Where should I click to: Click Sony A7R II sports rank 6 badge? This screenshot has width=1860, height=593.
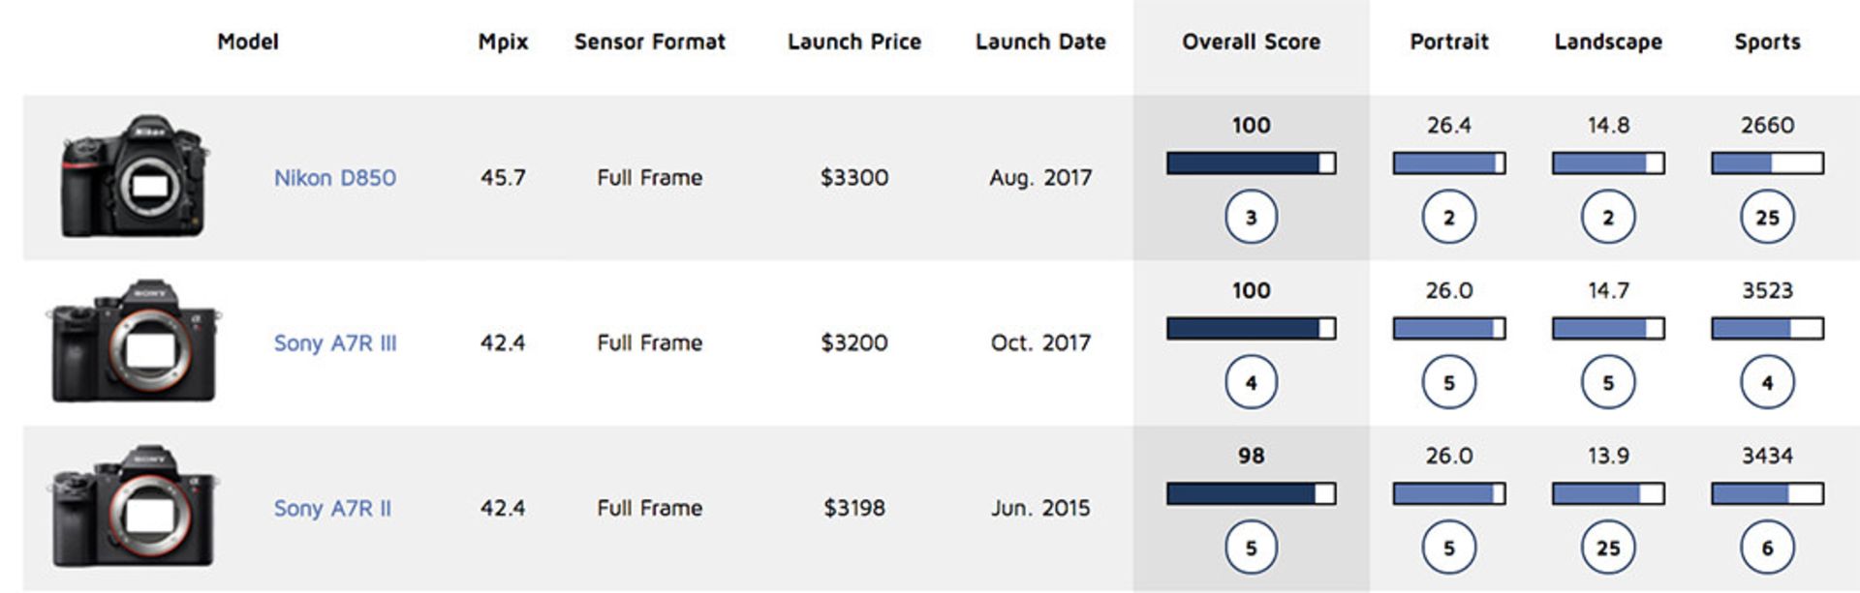pyautogui.click(x=1767, y=549)
